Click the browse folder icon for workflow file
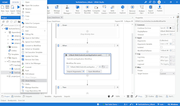 click(103, 67)
